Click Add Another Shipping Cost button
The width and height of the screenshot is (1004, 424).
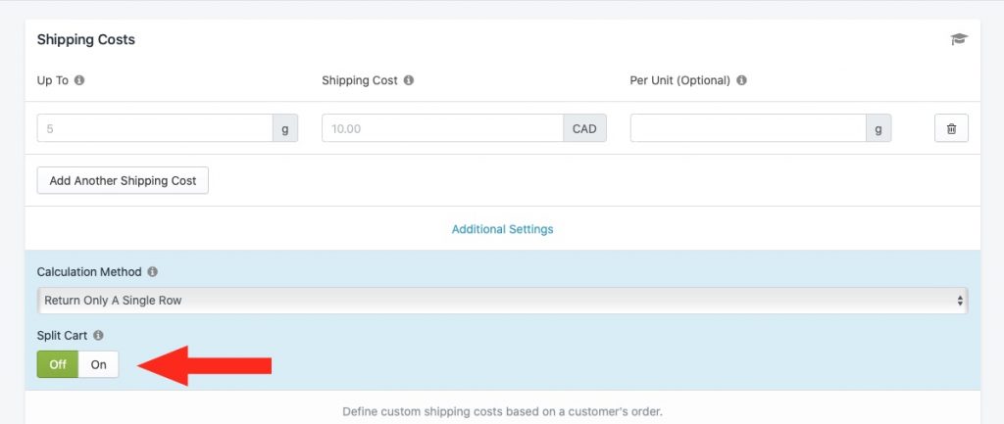coord(123,181)
